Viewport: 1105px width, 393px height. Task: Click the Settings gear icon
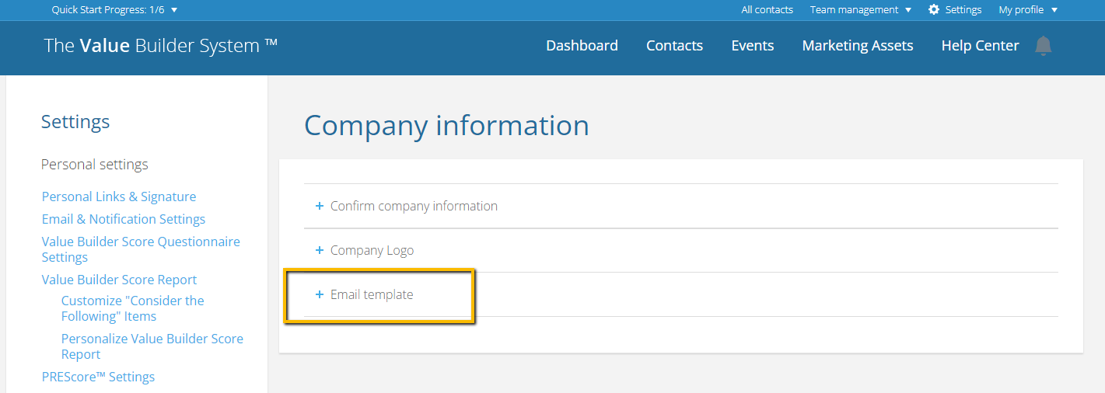[934, 10]
